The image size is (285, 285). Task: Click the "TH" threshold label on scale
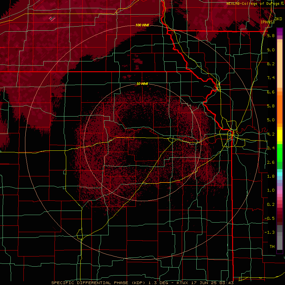(272, 247)
